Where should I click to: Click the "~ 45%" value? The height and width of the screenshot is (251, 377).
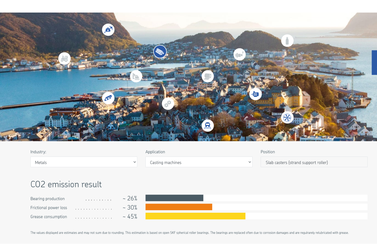(130, 216)
